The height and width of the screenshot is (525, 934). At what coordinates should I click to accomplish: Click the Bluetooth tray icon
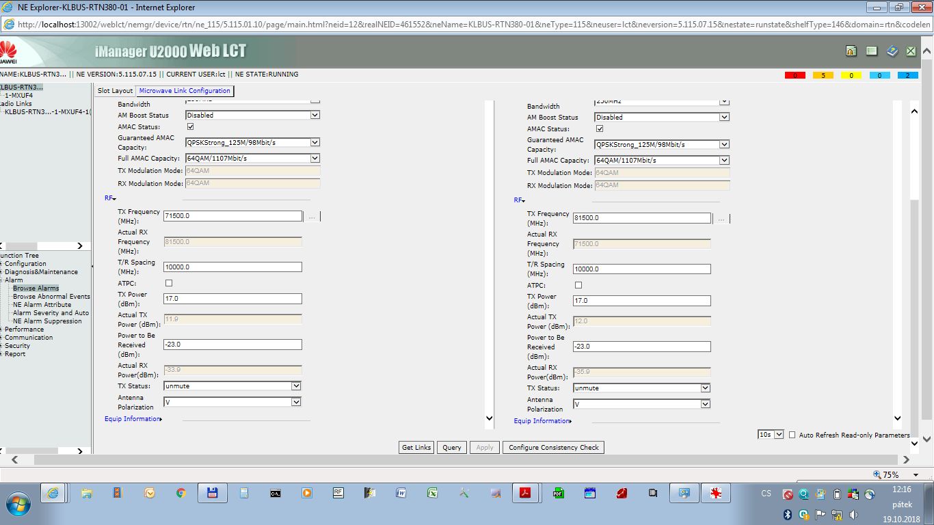click(x=786, y=514)
